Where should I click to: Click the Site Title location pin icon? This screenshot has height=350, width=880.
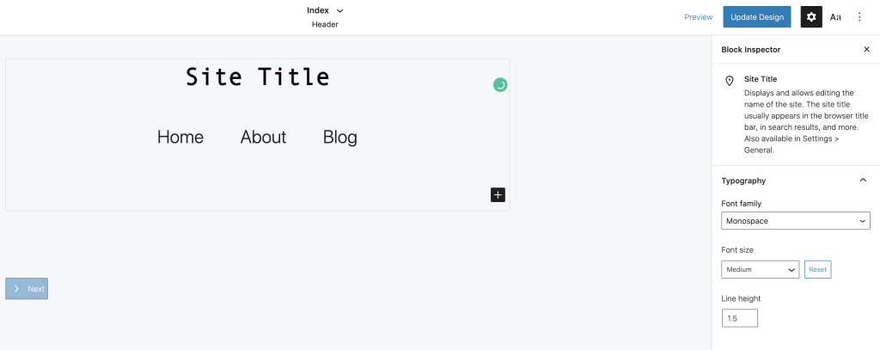point(730,81)
